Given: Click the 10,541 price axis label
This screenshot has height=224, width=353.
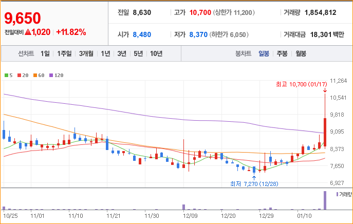Looking at the screenshot, I should pos(339,98).
